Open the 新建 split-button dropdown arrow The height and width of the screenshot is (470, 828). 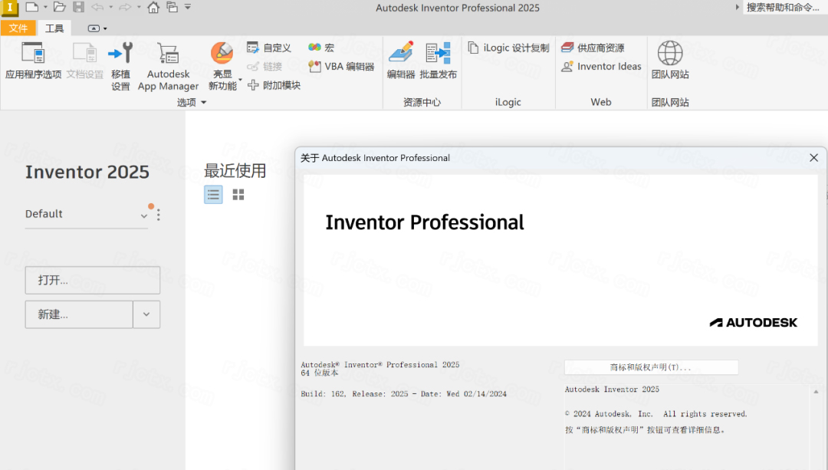click(x=146, y=314)
